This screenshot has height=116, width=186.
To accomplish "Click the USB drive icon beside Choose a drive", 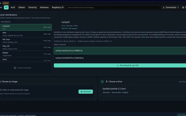I will pyautogui.click(x=107, y=82).
